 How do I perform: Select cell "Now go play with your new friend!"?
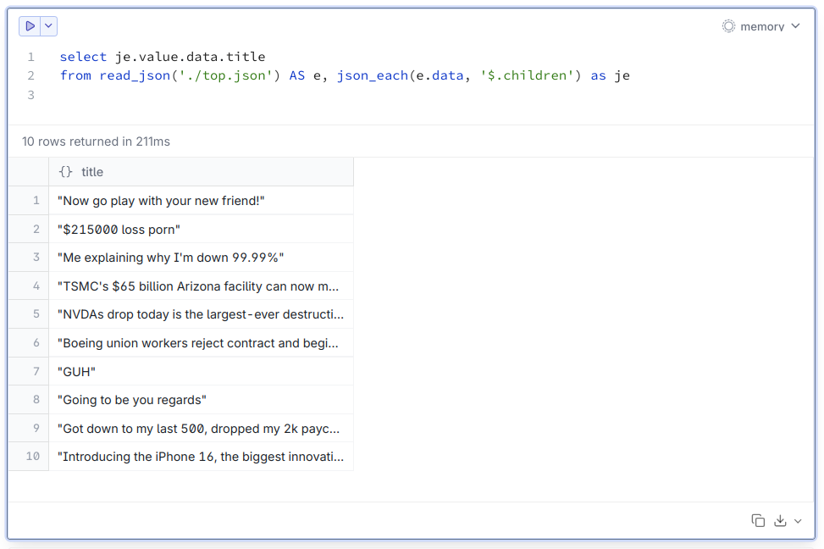click(x=201, y=200)
